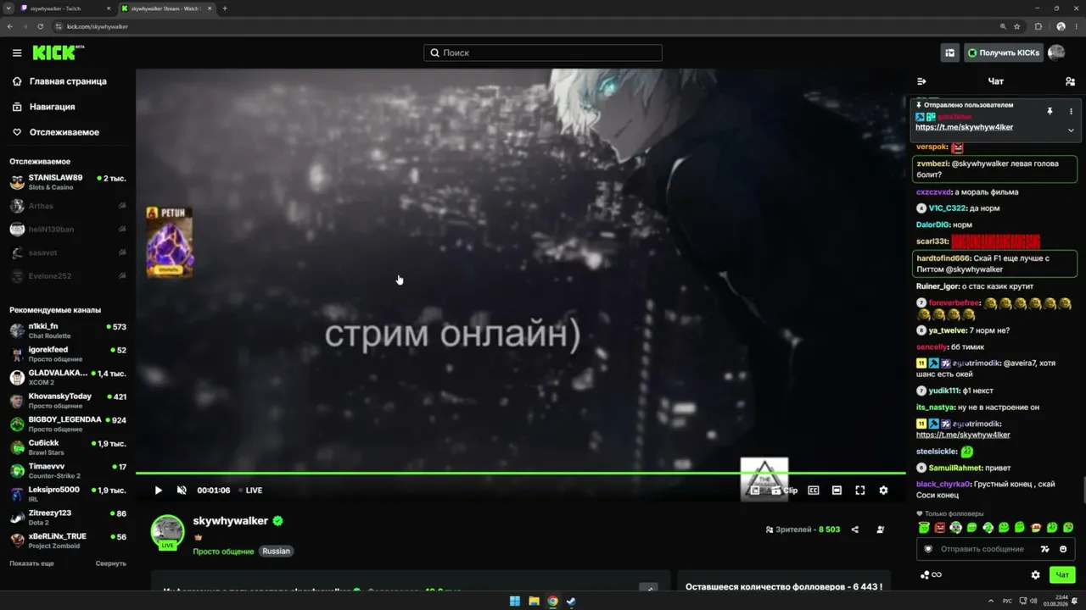1086x610 pixels.
Task: Collapse the chat panel with arrow icon
Action: click(921, 81)
